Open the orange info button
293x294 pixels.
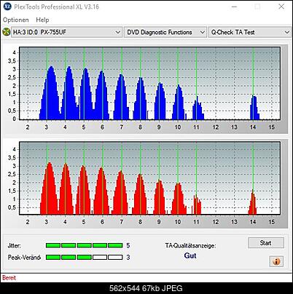coord(276,261)
